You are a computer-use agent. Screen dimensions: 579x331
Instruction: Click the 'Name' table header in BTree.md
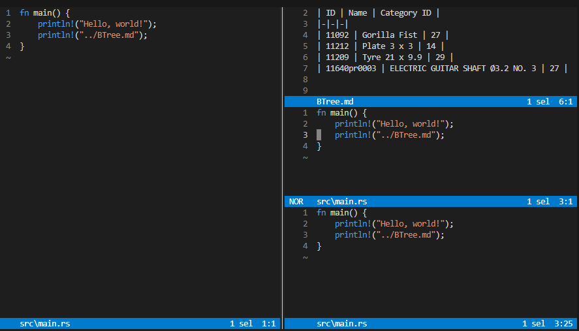[358, 13]
